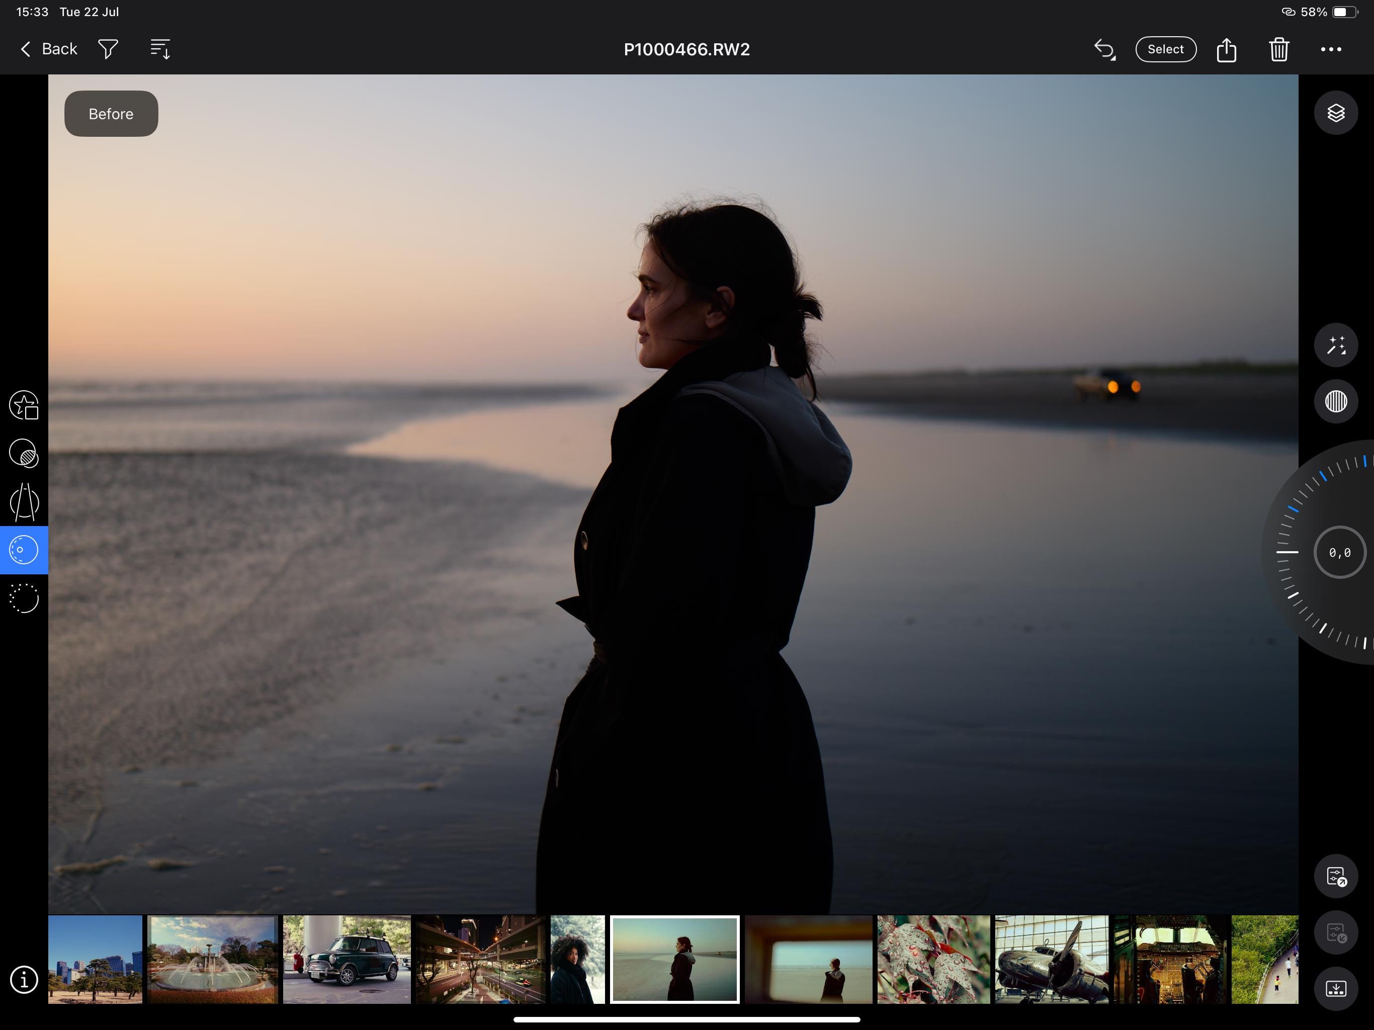
Task: Open the curly hair portrait thumbnail
Action: 577,959
